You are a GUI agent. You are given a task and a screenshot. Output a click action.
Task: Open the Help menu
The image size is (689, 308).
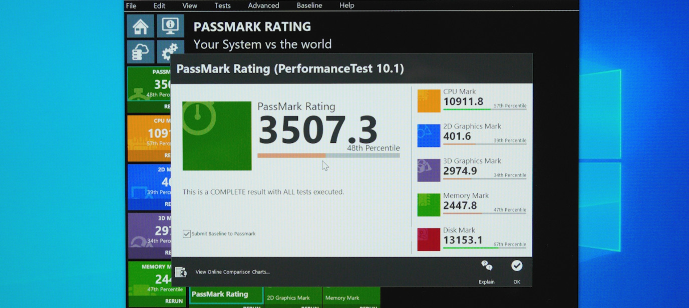pyautogui.click(x=347, y=5)
